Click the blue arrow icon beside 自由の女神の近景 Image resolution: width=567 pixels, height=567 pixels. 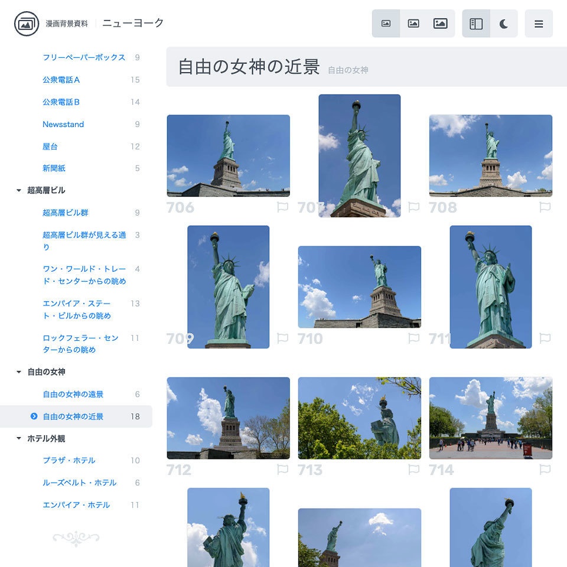[35, 416]
